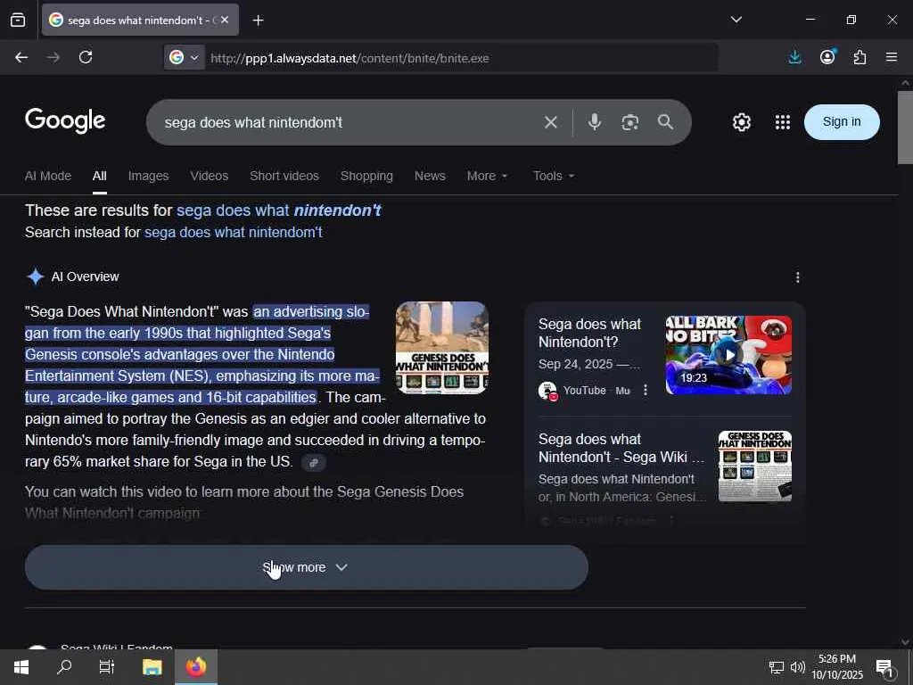Open the Windows Start menu
The height and width of the screenshot is (685, 913).
coord(21,667)
